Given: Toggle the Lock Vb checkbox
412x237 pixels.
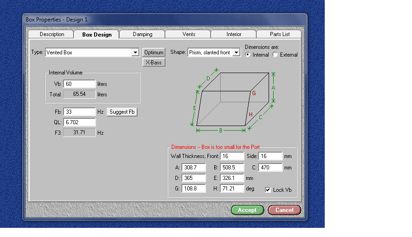Looking at the screenshot, I should (268, 190).
